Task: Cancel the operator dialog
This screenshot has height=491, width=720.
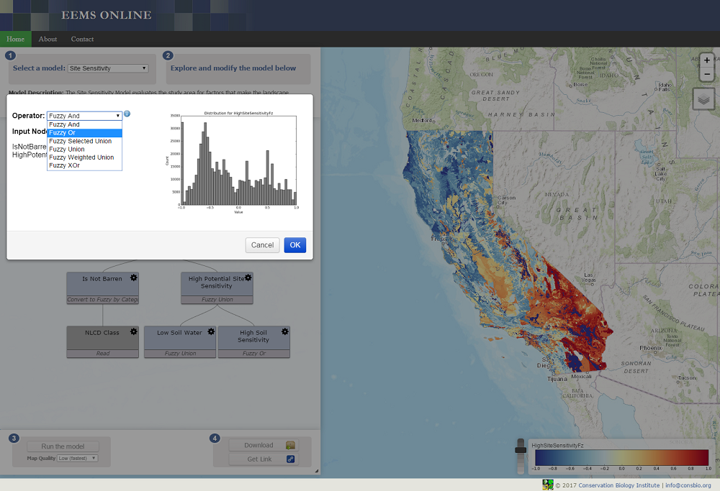Action: 262,245
